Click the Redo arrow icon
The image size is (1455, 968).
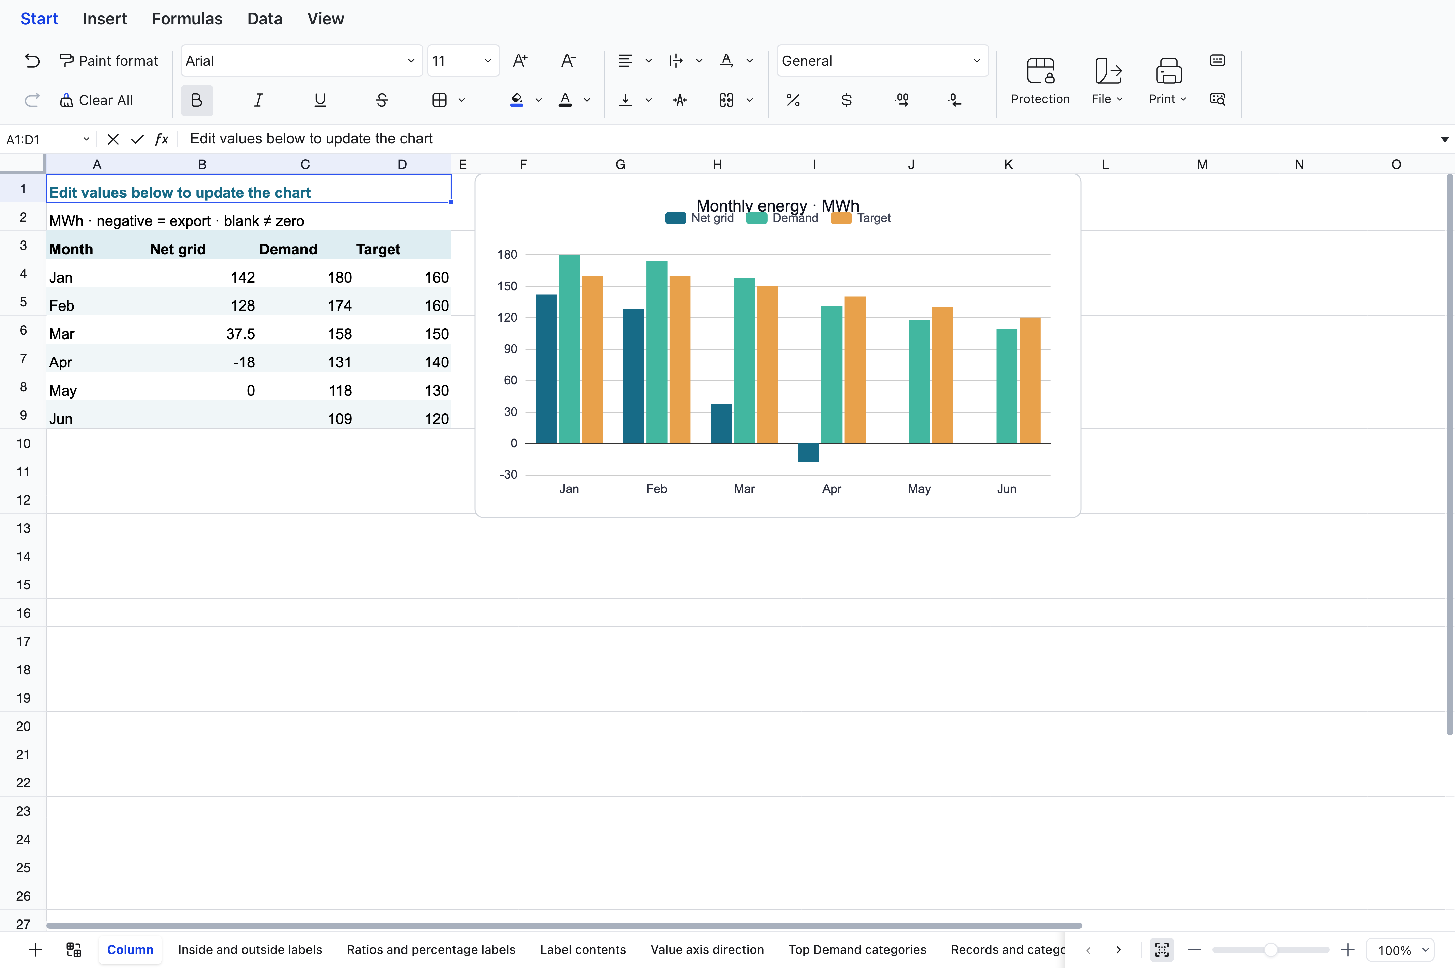click(32, 100)
